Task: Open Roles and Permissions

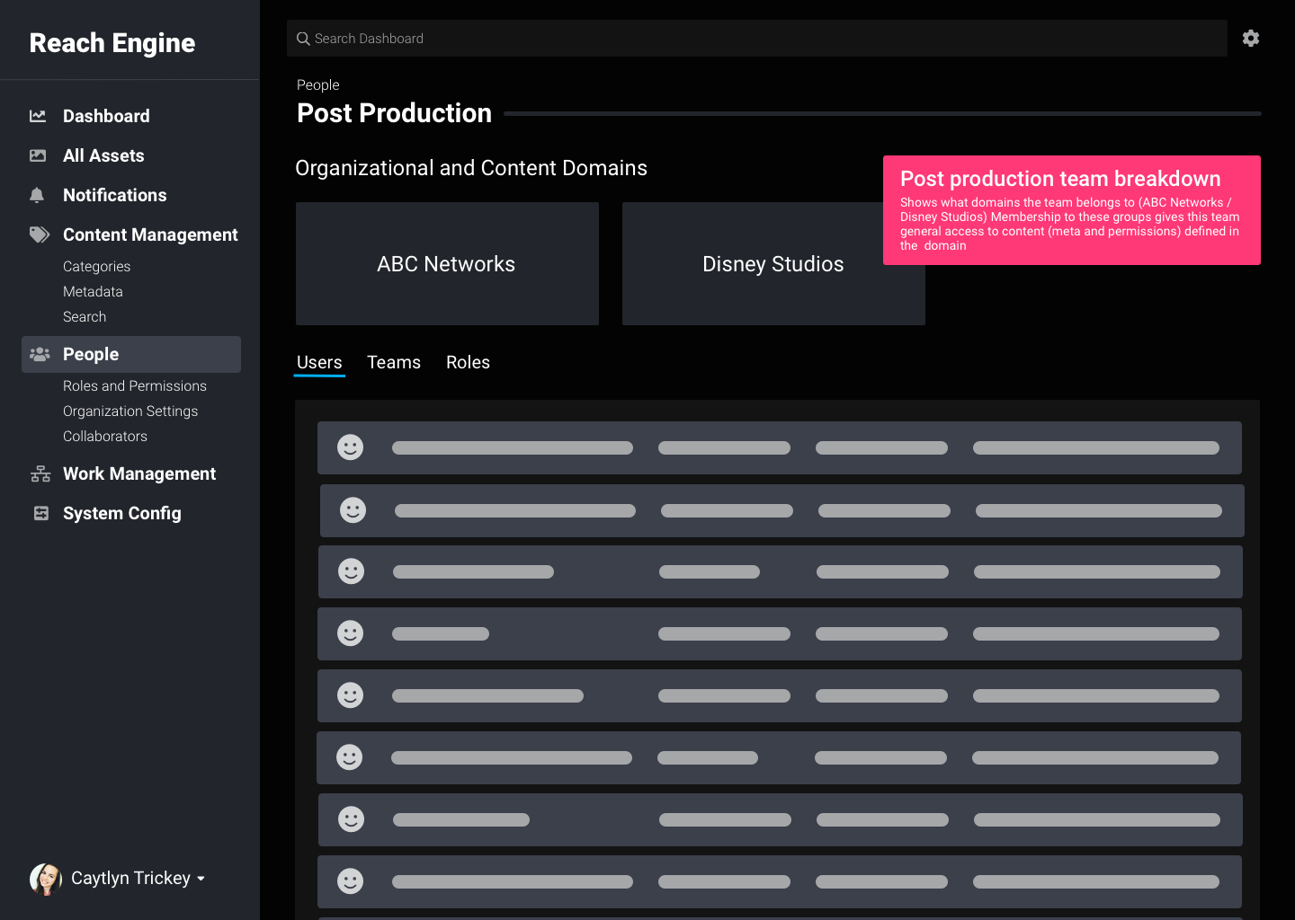Action: tap(135, 386)
